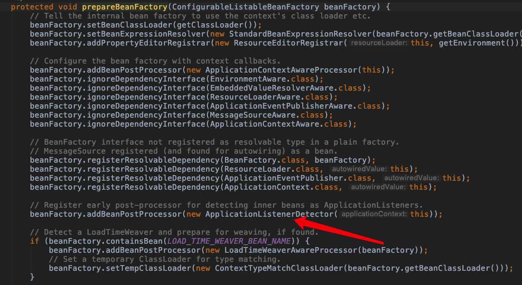Click ResourceEditorRegistrar class name
The width and height of the screenshot is (522, 285).
[x=288, y=43]
